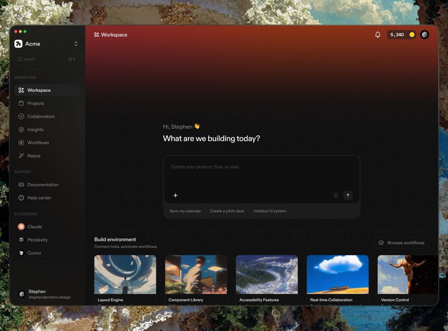
Task: Click the 'Real-time Collaboration' card title
Action: point(331,300)
